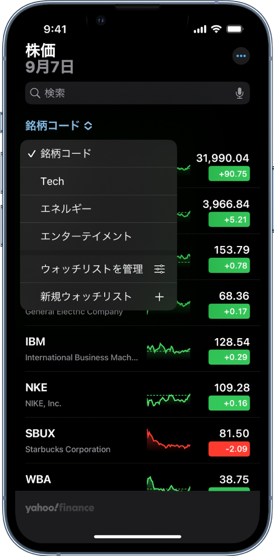Collapse the 銘柄コード watchlist dropdown header
This screenshot has height=556, width=274.
point(59,126)
